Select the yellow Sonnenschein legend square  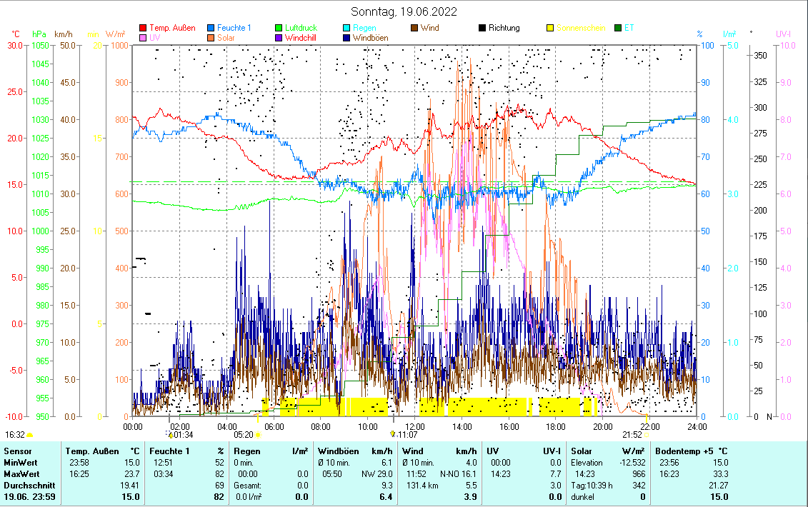tap(551, 29)
